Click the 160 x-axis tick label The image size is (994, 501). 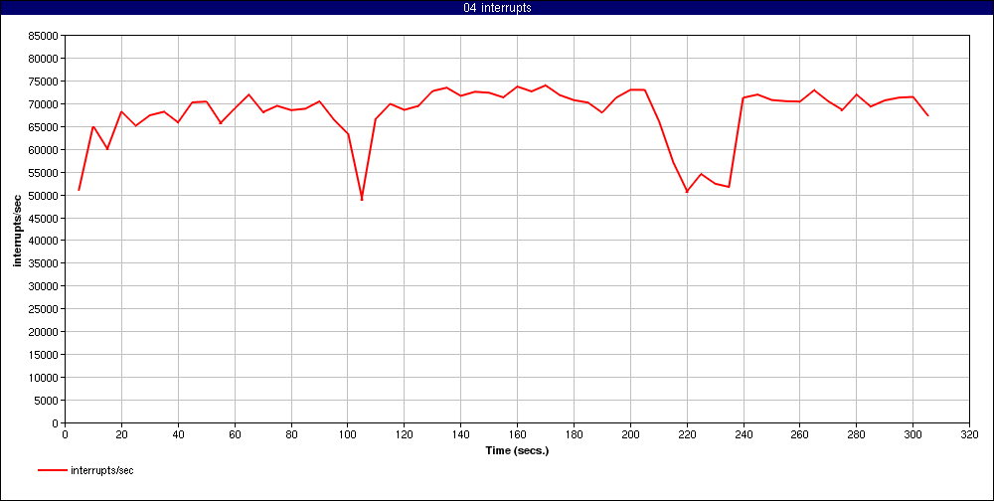point(517,435)
